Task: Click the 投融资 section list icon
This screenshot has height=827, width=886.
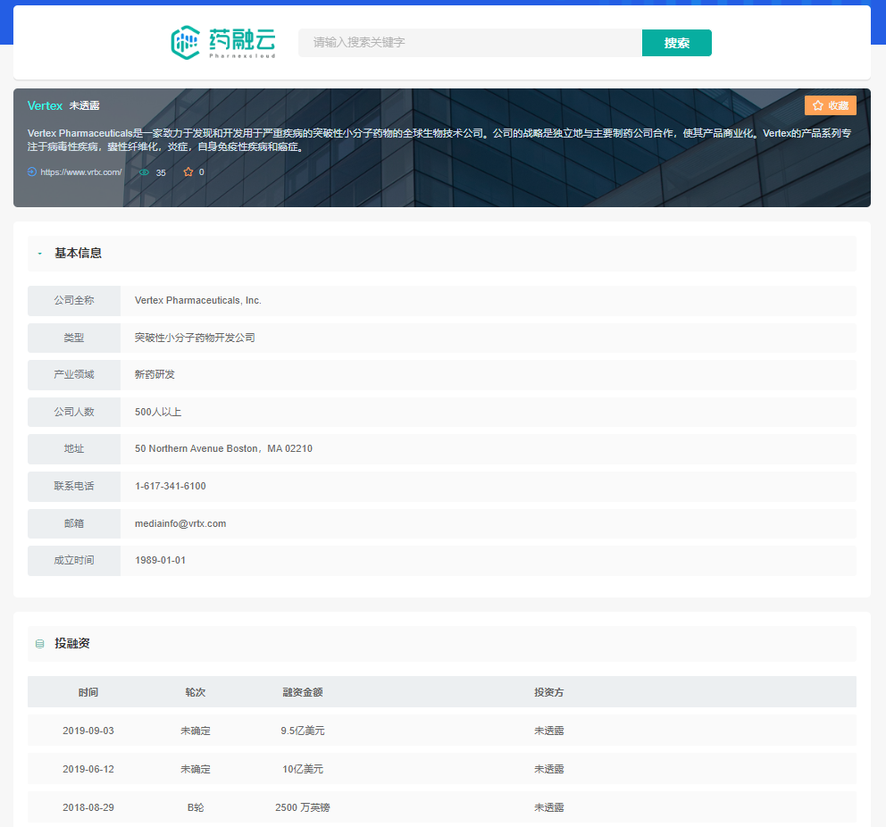Action: click(39, 644)
